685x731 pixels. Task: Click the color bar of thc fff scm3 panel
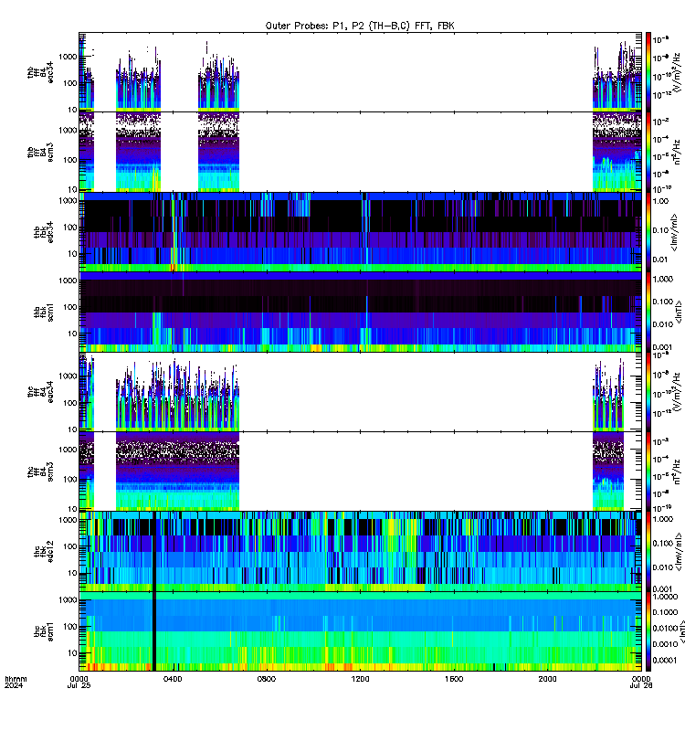(x=648, y=471)
